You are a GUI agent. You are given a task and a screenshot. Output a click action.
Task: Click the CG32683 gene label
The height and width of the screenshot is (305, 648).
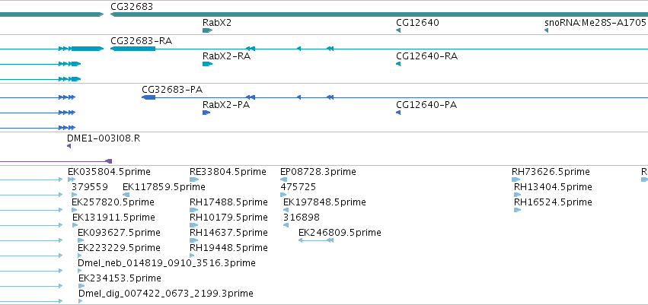point(132,7)
